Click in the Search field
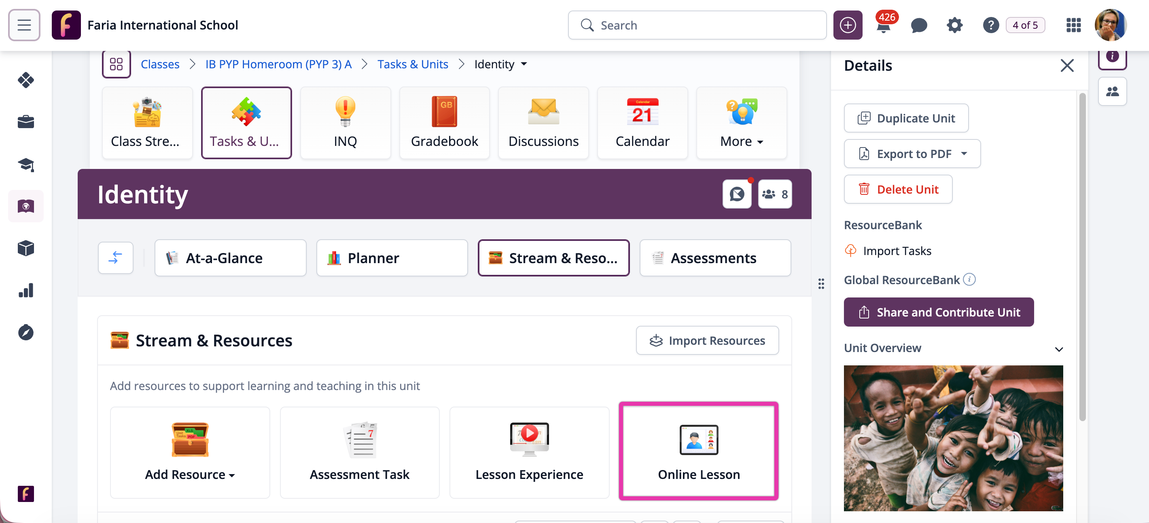This screenshot has width=1149, height=523. (x=705, y=25)
